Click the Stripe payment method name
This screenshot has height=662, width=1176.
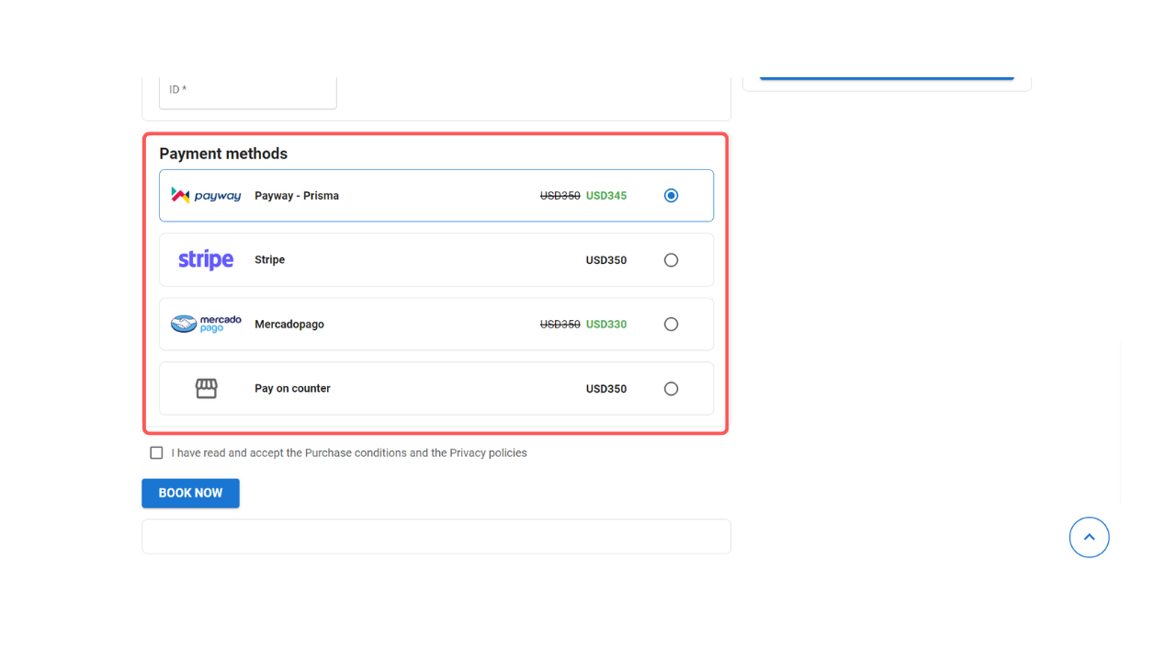coord(270,260)
